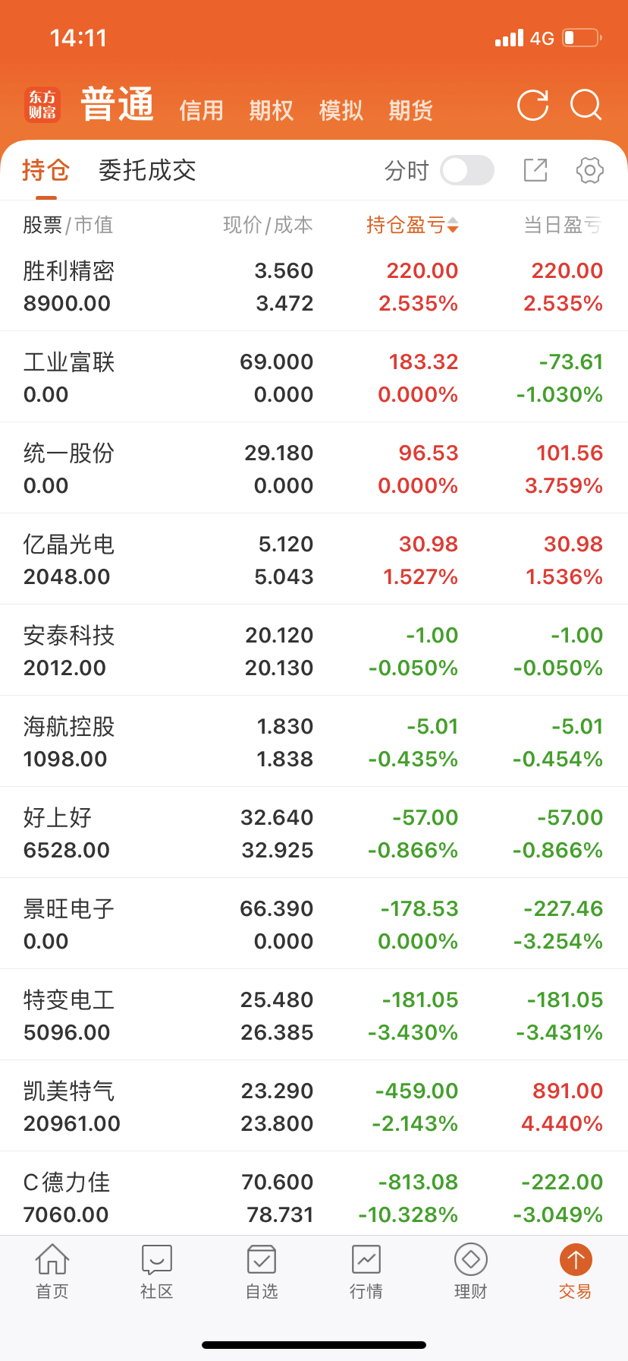Image resolution: width=628 pixels, height=1361 pixels.
Task: Switch to 信用 account tab
Action: coord(201,111)
